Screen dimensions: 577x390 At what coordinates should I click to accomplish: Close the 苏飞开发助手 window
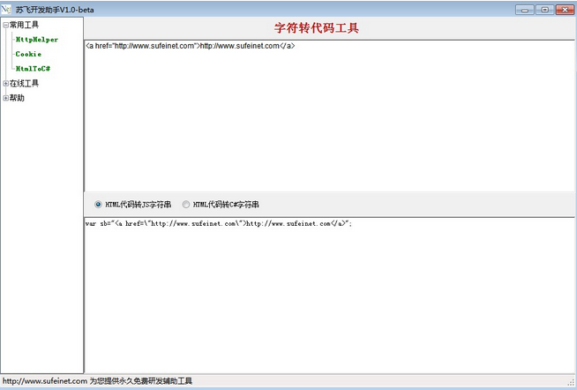pyautogui.click(x=563, y=10)
